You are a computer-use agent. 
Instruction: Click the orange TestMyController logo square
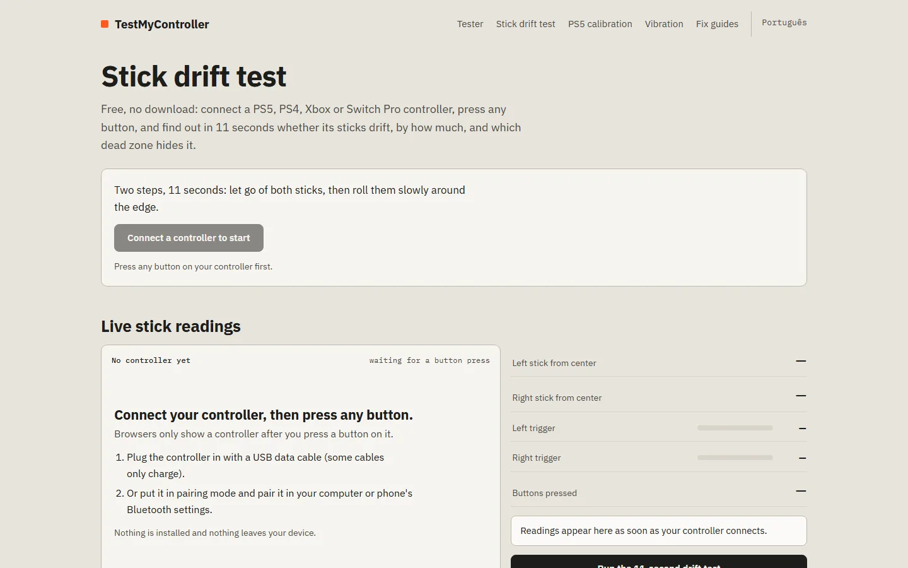[x=105, y=24]
